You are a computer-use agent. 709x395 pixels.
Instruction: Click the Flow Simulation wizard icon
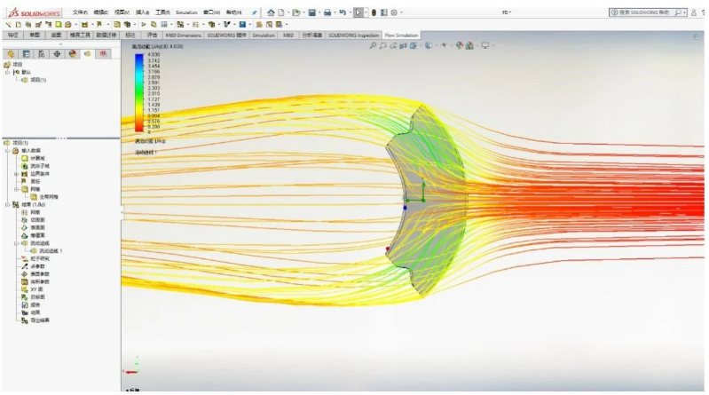9,25
